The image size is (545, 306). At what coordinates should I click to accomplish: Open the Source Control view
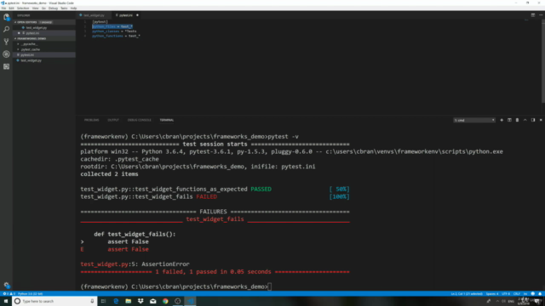click(6, 42)
